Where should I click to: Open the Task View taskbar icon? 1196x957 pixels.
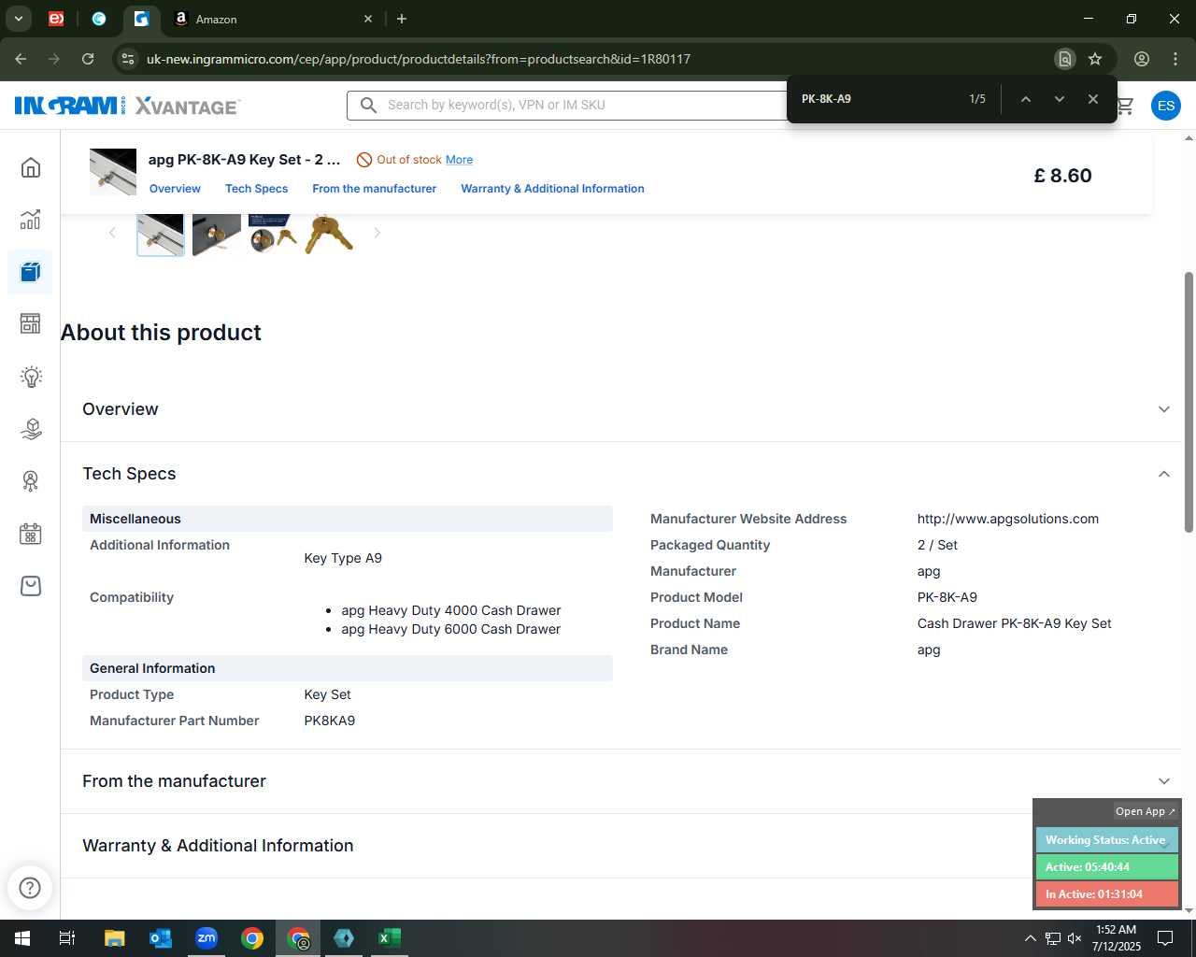pyautogui.click(x=67, y=938)
